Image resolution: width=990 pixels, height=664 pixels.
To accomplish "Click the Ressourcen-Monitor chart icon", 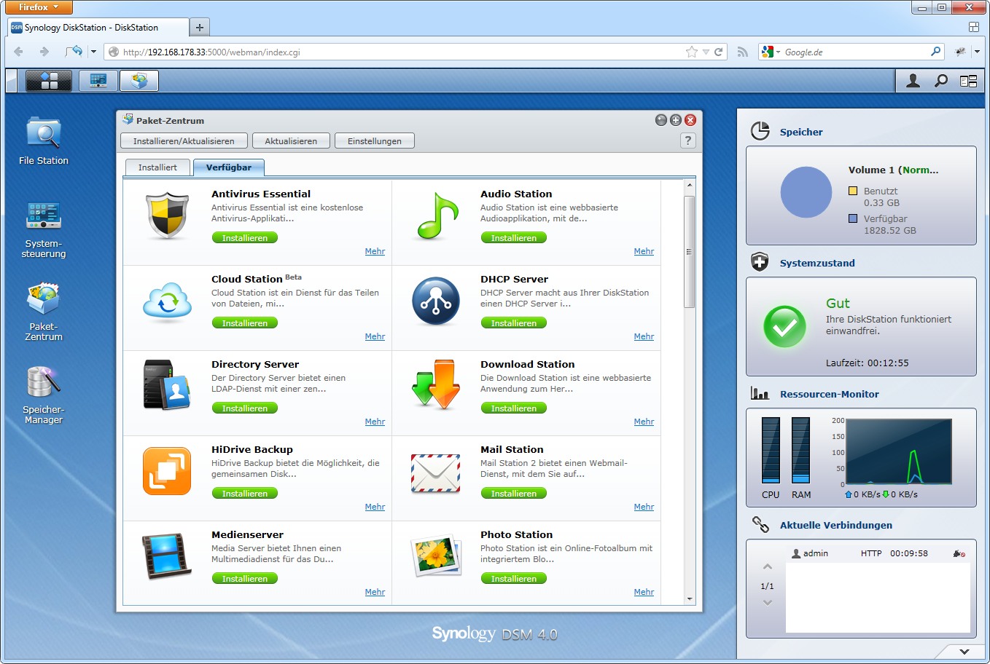I will click(760, 394).
